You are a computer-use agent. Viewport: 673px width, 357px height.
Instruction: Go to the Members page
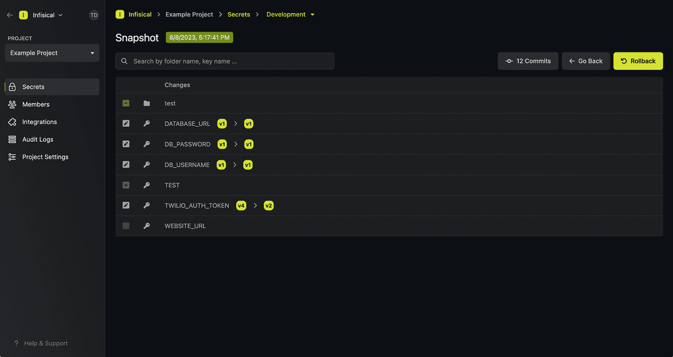pyautogui.click(x=36, y=104)
